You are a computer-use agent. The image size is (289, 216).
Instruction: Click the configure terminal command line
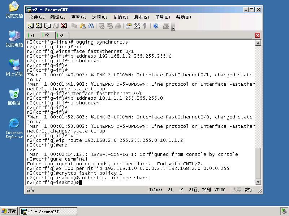(57, 159)
